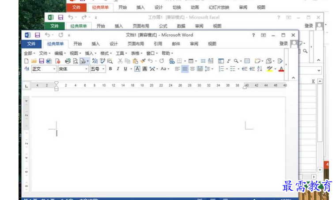Image resolution: width=336 pixels, height=200 pixels.
Task: Open the 格式 classic menu
Action: tap(106, 53)
